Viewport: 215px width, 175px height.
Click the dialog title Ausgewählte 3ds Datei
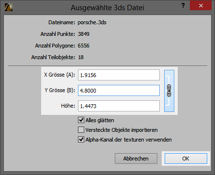[x=107, y=8]
